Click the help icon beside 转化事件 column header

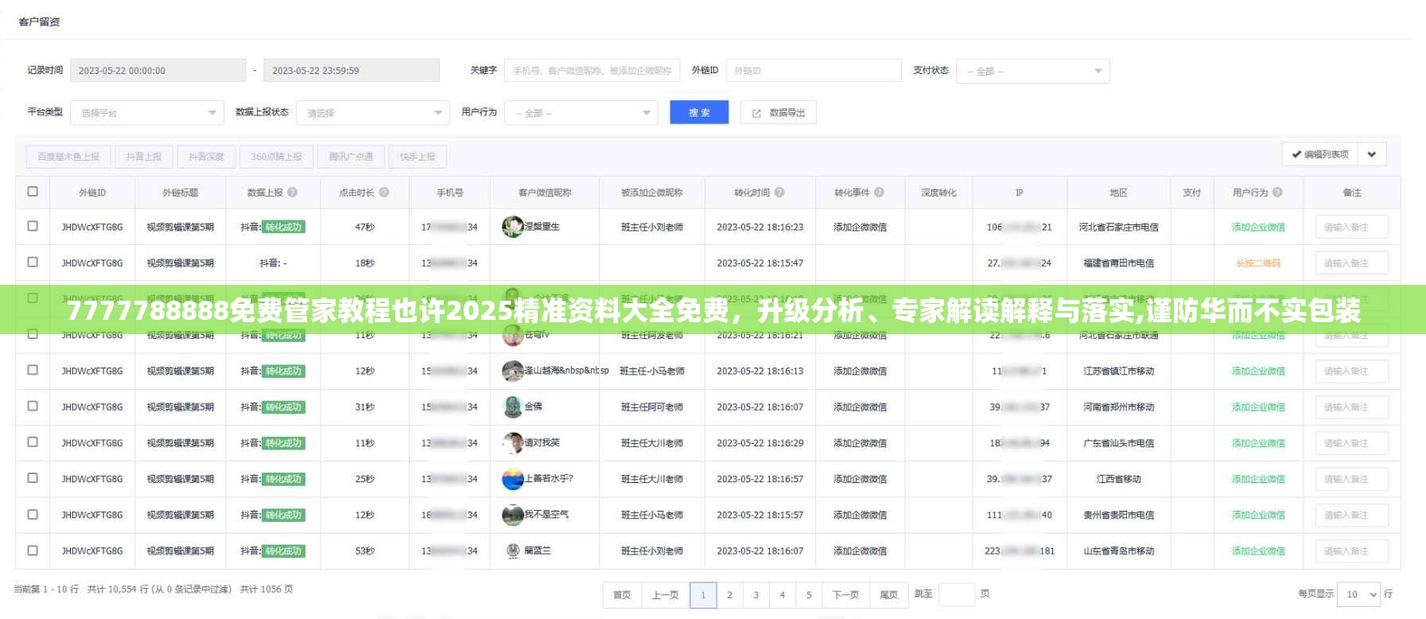(879, 193)
